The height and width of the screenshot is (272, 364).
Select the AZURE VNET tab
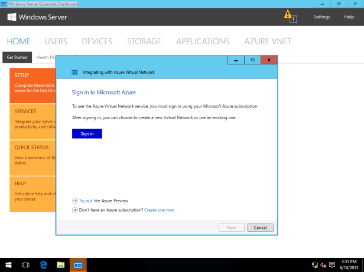click(x=267, y=41)
